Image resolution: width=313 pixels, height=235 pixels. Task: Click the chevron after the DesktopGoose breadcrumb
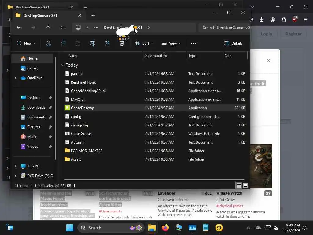[149, 28]
